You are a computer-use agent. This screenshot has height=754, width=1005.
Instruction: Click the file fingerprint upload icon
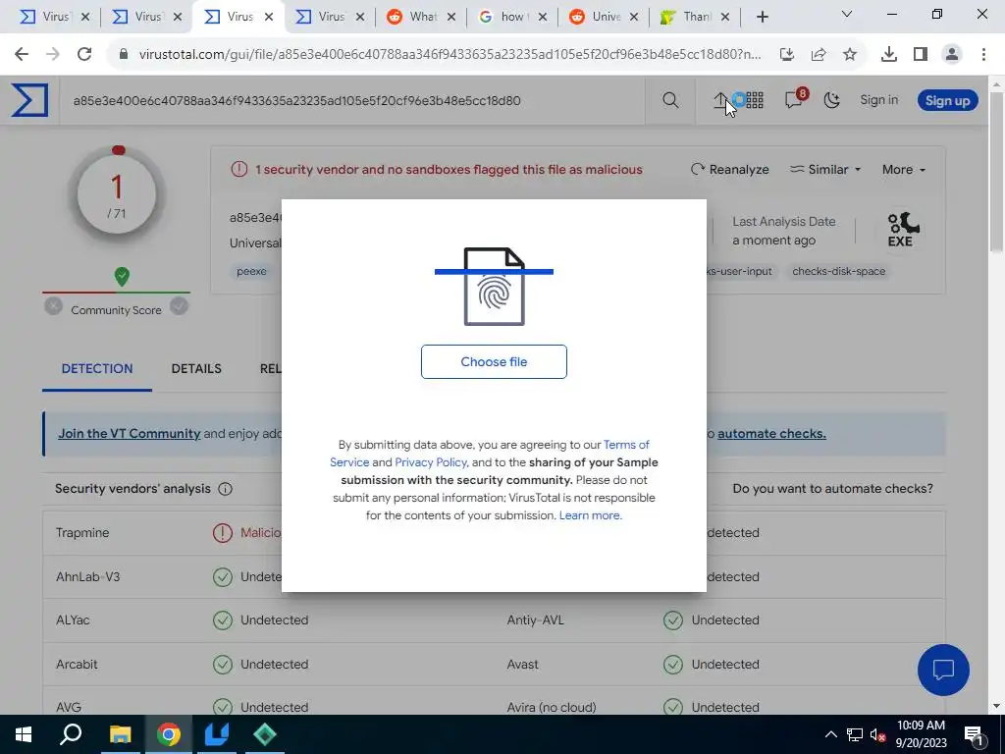[495, 286]
